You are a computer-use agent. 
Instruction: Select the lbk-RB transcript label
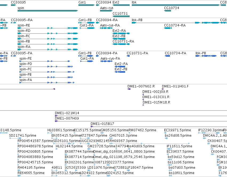[137, 20]
